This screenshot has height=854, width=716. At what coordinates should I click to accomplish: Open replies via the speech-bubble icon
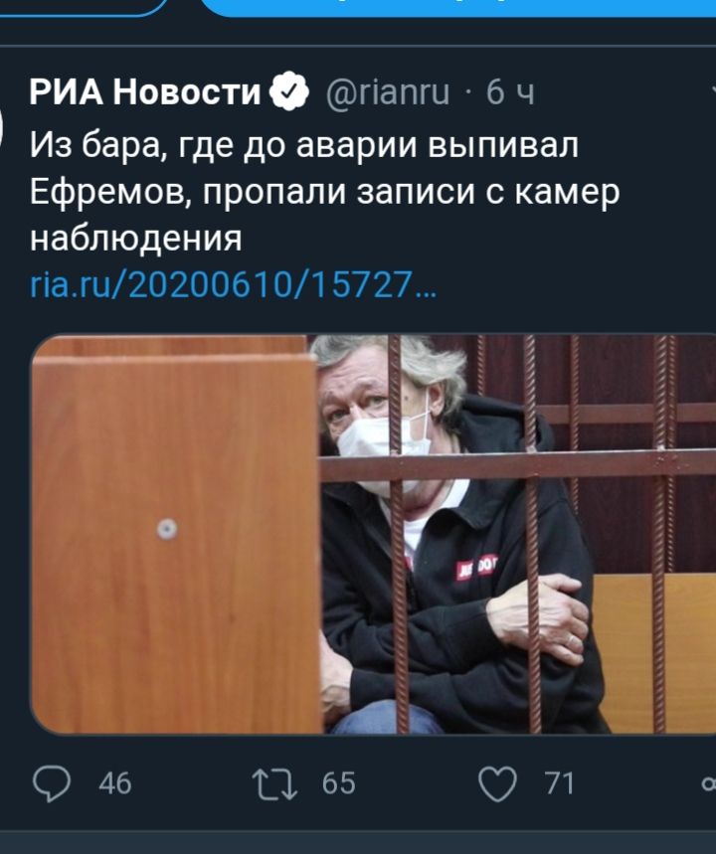click(52, 783)
